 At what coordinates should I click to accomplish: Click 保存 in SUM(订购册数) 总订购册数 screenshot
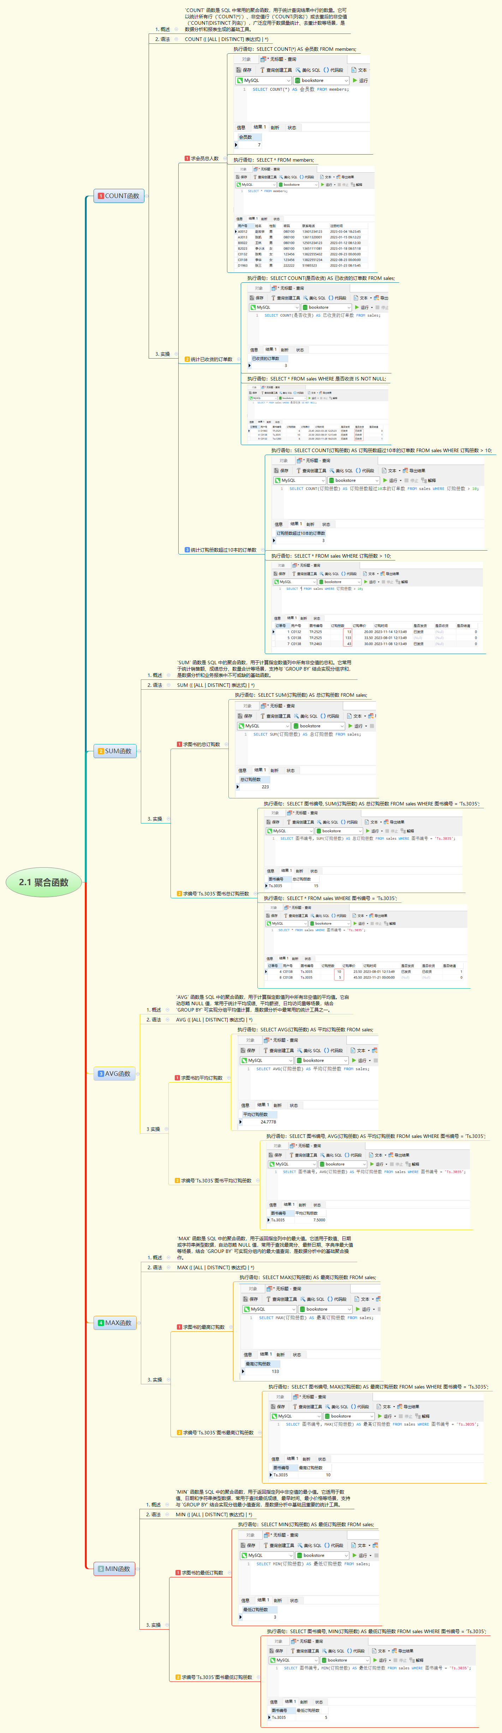[244, 716]
